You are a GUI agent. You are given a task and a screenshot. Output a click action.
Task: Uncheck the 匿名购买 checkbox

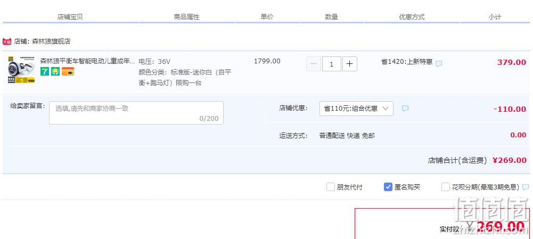(x=388, y=187)
